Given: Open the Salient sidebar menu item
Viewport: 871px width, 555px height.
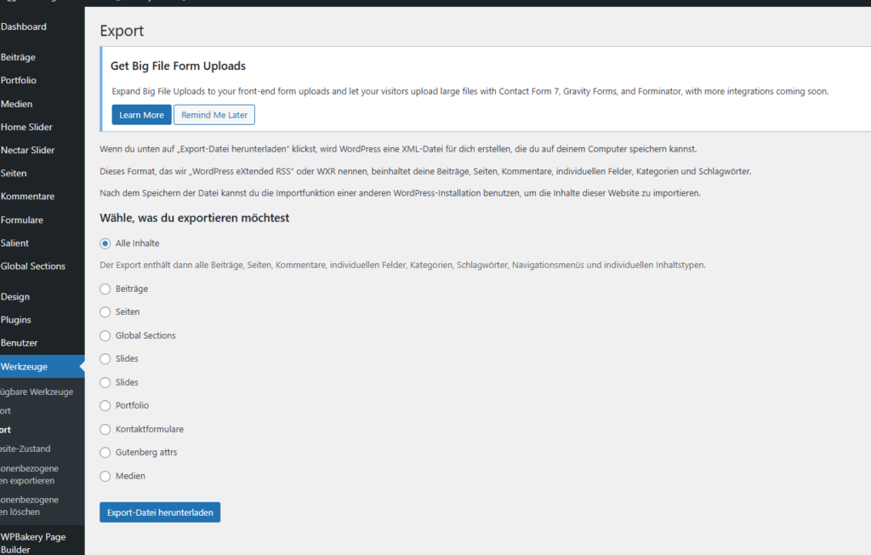Looking at the screenshot, I should (x=15, y=243).
